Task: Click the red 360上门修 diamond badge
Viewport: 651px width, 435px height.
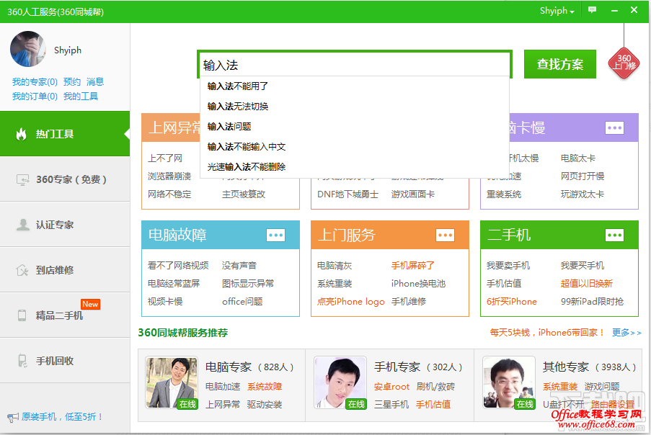Action: tap(624, 63)
